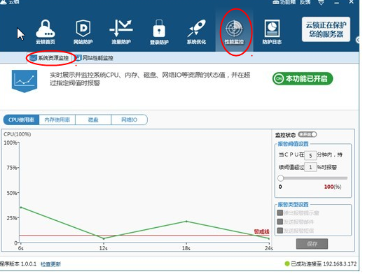The image size is (365, 274).
Task: Click the alarm threshold slider handle
Action: [280, 178]
